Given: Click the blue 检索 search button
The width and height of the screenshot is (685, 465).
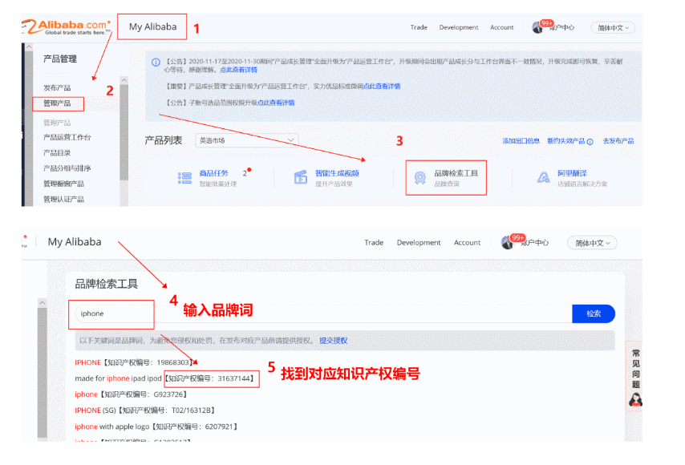Looking at the screenshot, I should tap(594, 313).
